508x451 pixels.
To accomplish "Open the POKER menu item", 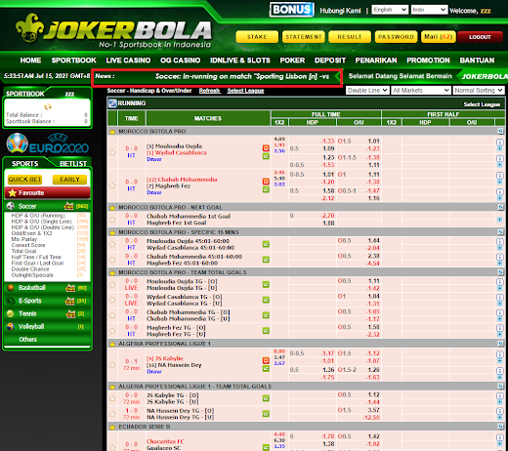I will [x=292, y=61].
